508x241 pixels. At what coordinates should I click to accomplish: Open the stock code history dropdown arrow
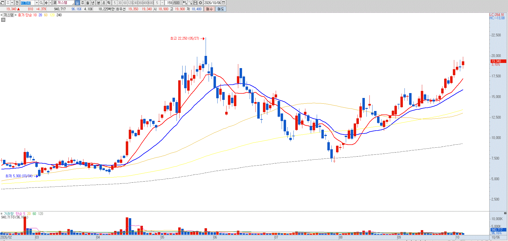coord(37,3)
